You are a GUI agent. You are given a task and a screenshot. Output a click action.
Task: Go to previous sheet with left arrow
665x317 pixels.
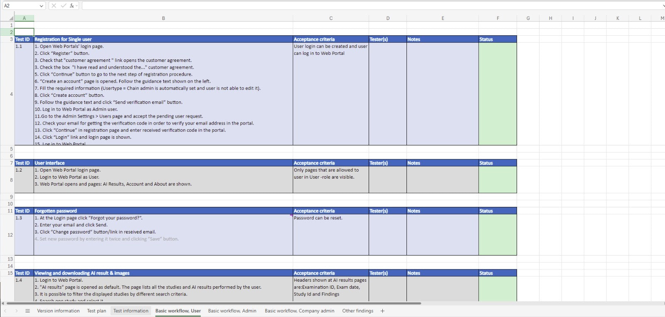[5, 311]
